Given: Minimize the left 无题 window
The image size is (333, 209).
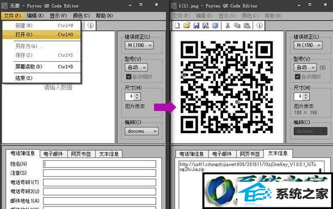Looking at the screenshot, I should point(130,5).
